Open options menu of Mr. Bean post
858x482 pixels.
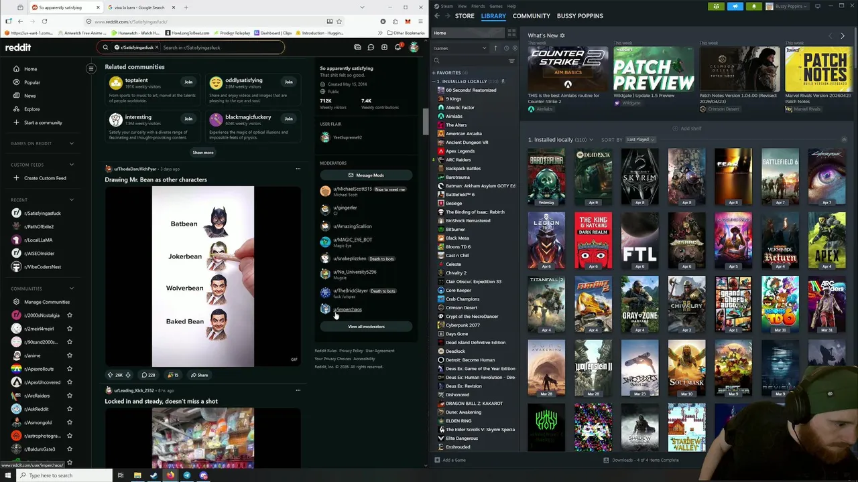(x=298, y=169)
